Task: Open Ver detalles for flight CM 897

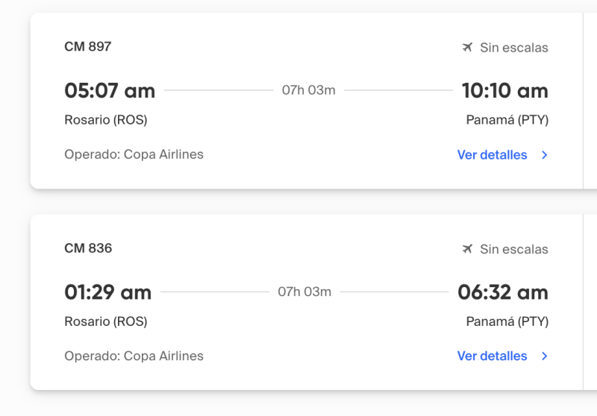Action: (x=492, y=155)
